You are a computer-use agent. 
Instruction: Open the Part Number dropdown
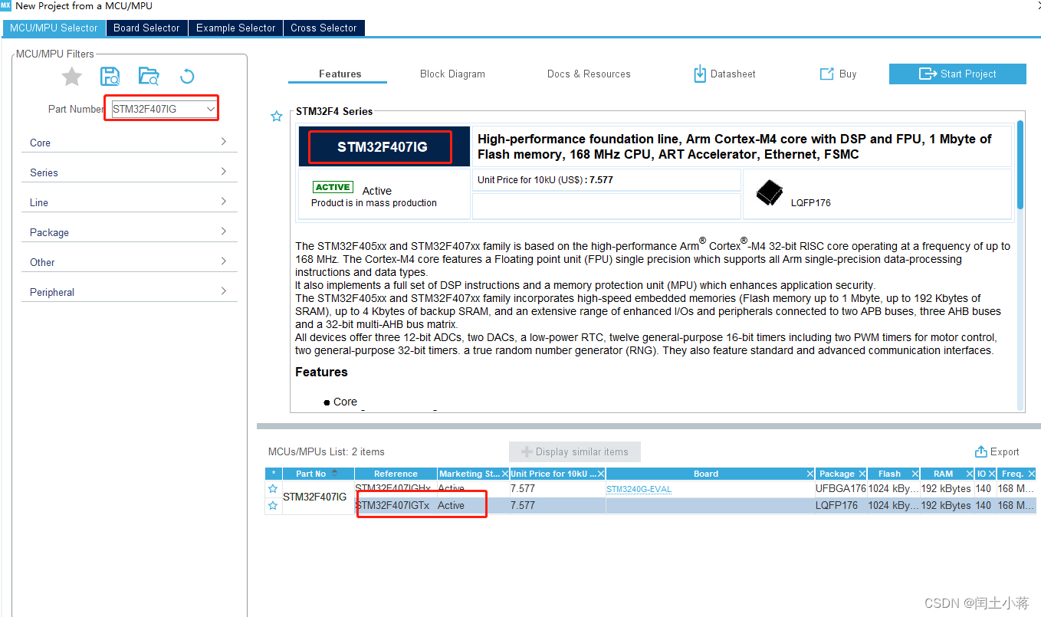[x=210, y=110]
